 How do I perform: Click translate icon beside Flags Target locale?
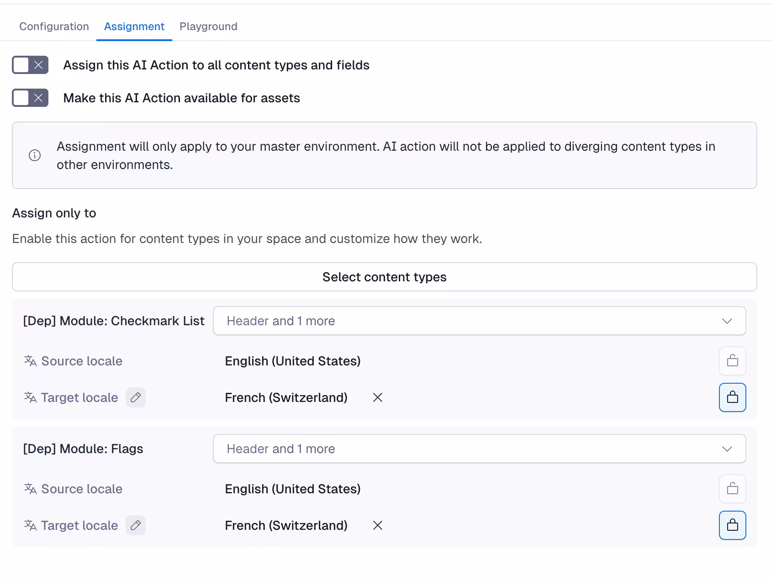[30, 525]
